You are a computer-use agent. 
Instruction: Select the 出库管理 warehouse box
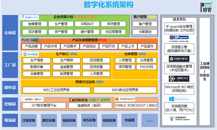coord(147,60)
